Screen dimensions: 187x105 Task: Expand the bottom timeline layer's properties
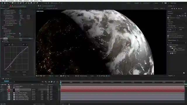tap(8, 99)
